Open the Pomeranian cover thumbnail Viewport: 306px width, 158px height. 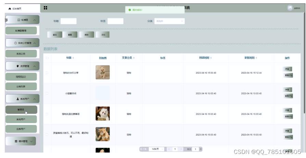click(103, 72)
